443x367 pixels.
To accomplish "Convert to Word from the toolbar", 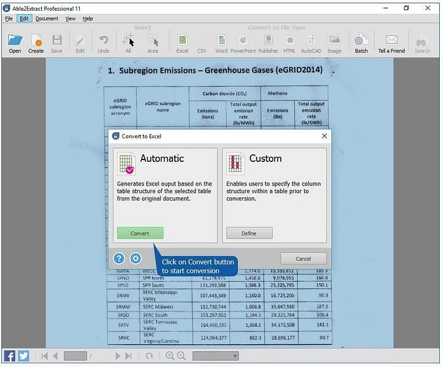I will pos(221,44).
